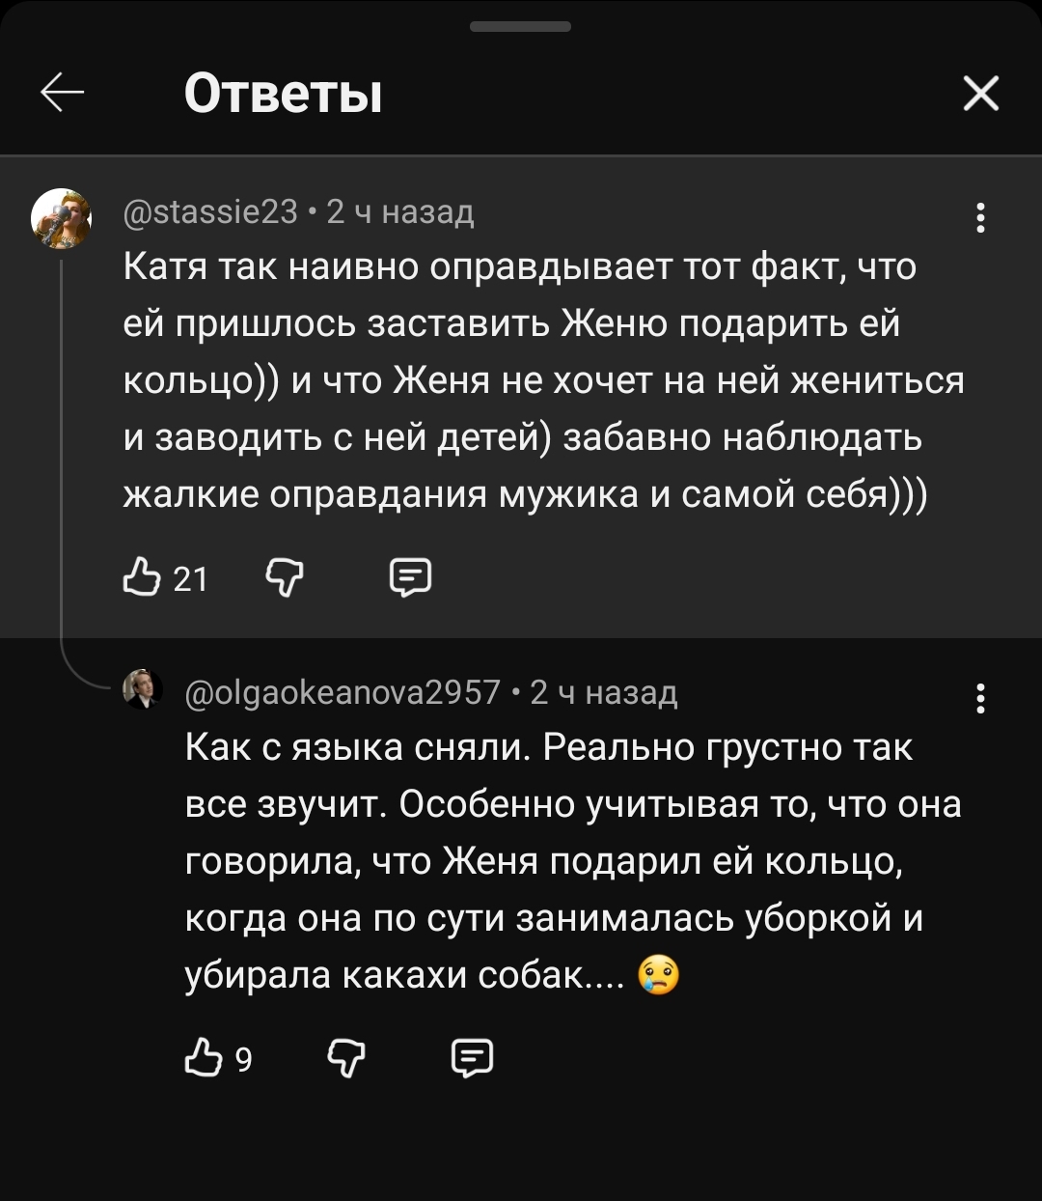Like the comment by @stassie23
1042x1201 pixels.
pyautogui.click(x=142, y=577)
